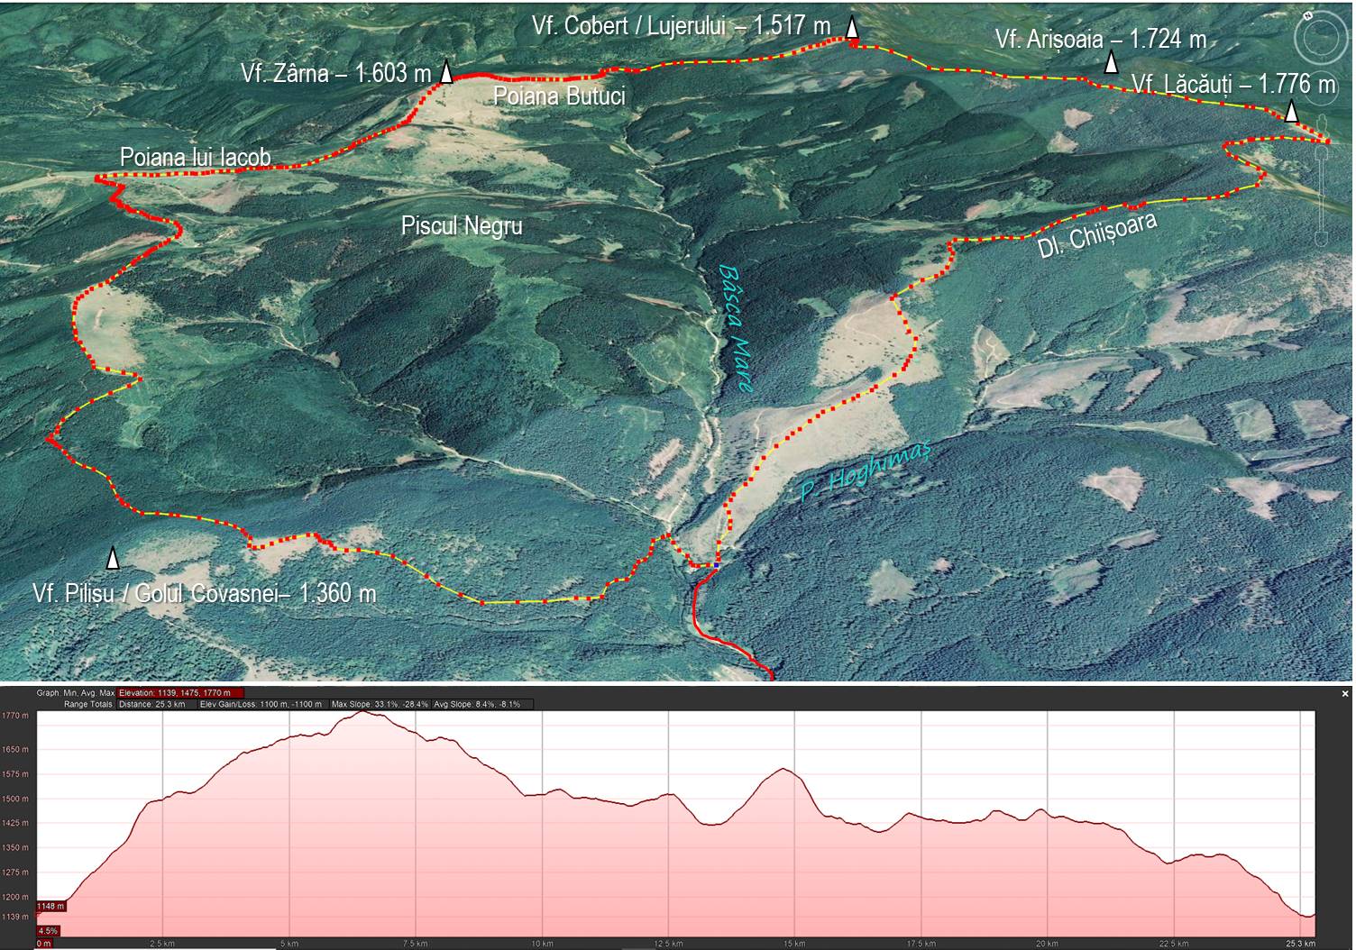Close the elevation profile panel
Viewport: 1356px width, 950px height.
[x=1345, y=693]
